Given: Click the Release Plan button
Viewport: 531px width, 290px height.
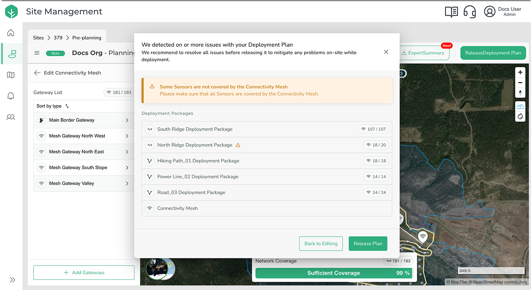Looking at the screenshot, I should coord(368,244).
